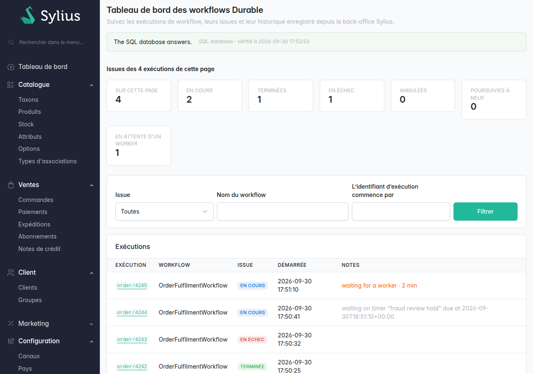The image size is (533, 374).
Task: Click the Issue column header in table
Action: point(245,265)
